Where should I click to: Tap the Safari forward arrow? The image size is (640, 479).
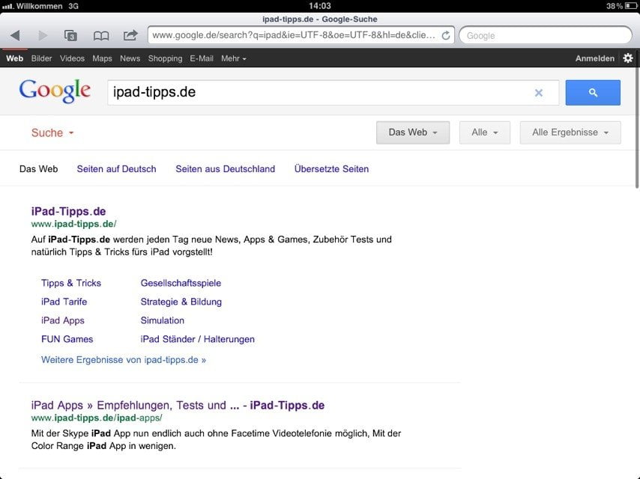pos(43,35)
